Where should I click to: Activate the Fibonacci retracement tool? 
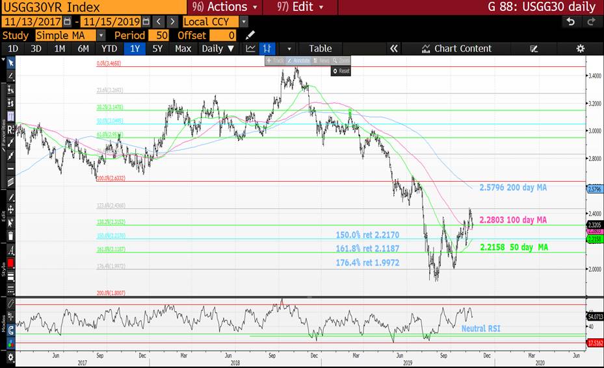[10, 116]
